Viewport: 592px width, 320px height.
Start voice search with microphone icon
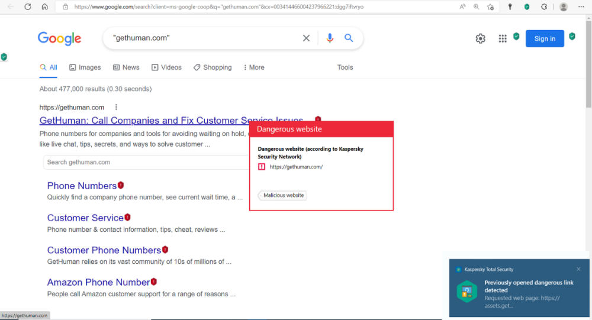click(x=330, y=38)
